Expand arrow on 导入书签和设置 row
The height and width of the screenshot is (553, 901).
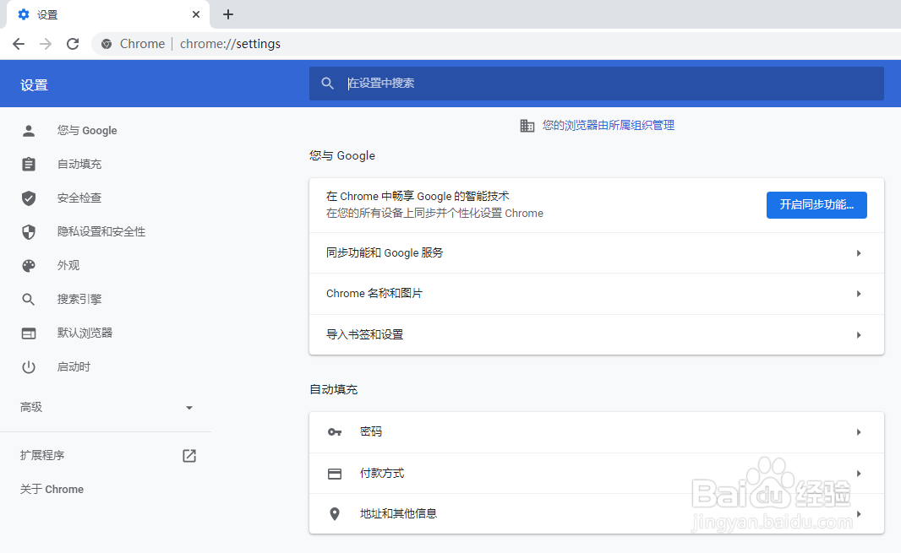tap(859, 335)
